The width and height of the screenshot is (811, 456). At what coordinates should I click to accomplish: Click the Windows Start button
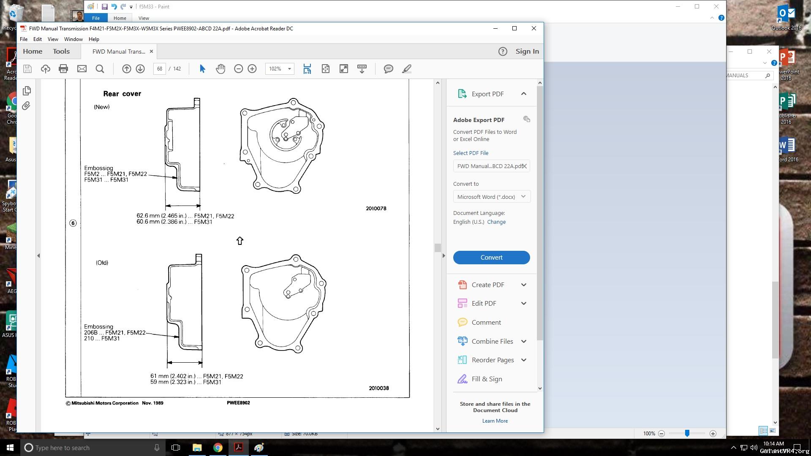(10, 448)
